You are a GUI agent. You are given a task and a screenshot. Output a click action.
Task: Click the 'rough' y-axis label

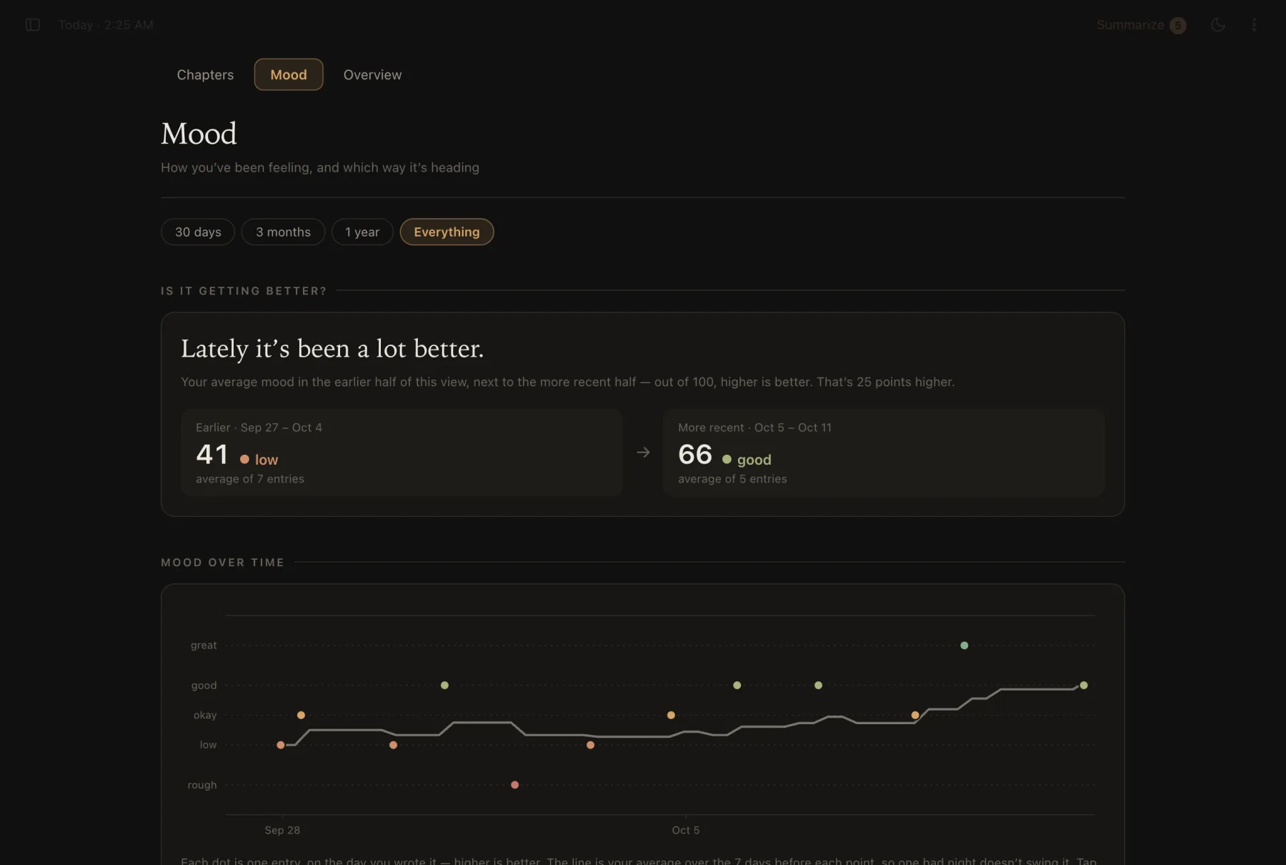[202, 785]
